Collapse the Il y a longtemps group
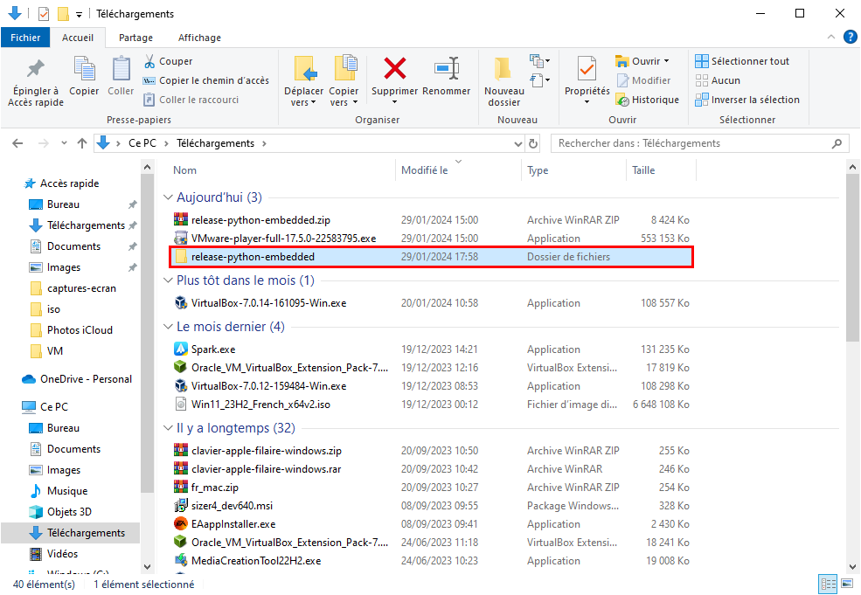 click(x=168, y=428)
